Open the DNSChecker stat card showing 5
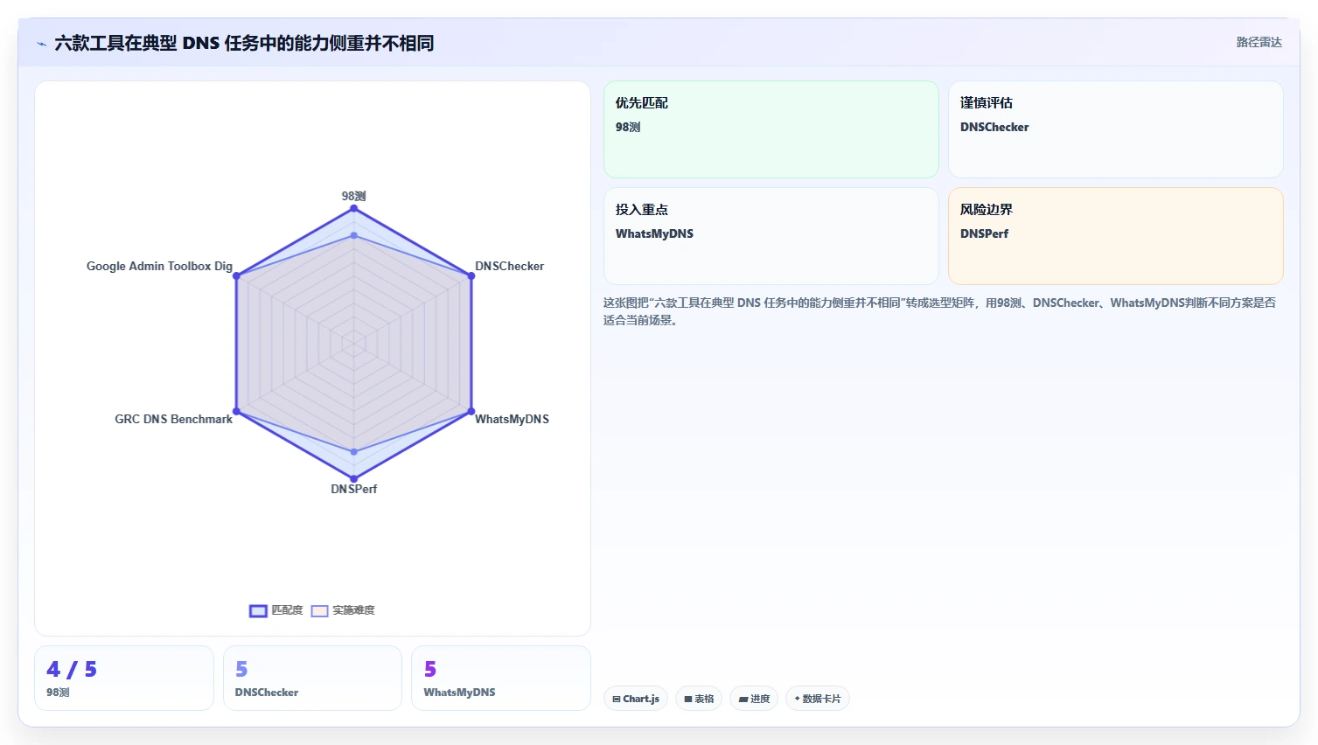 (x=312, y=679)
